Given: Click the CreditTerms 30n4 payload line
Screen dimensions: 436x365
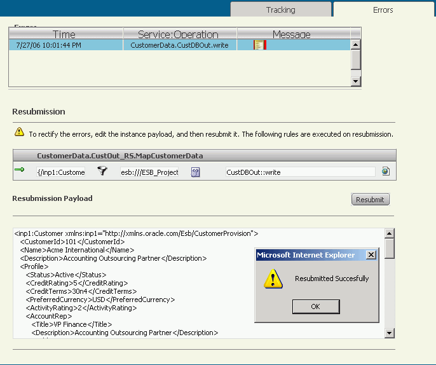Looking at the screenshot, I should point(81,291).
